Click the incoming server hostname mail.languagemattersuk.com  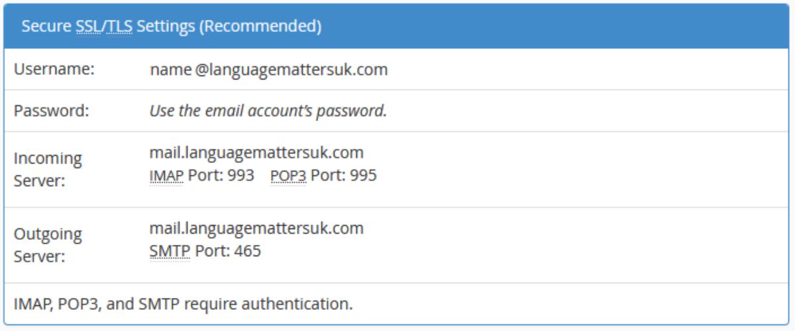(256, 153)
